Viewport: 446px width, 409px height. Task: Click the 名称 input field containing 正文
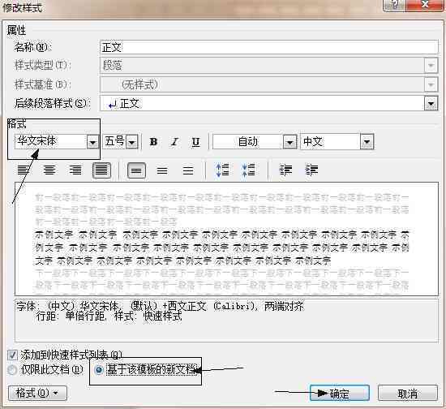point(268,47)
